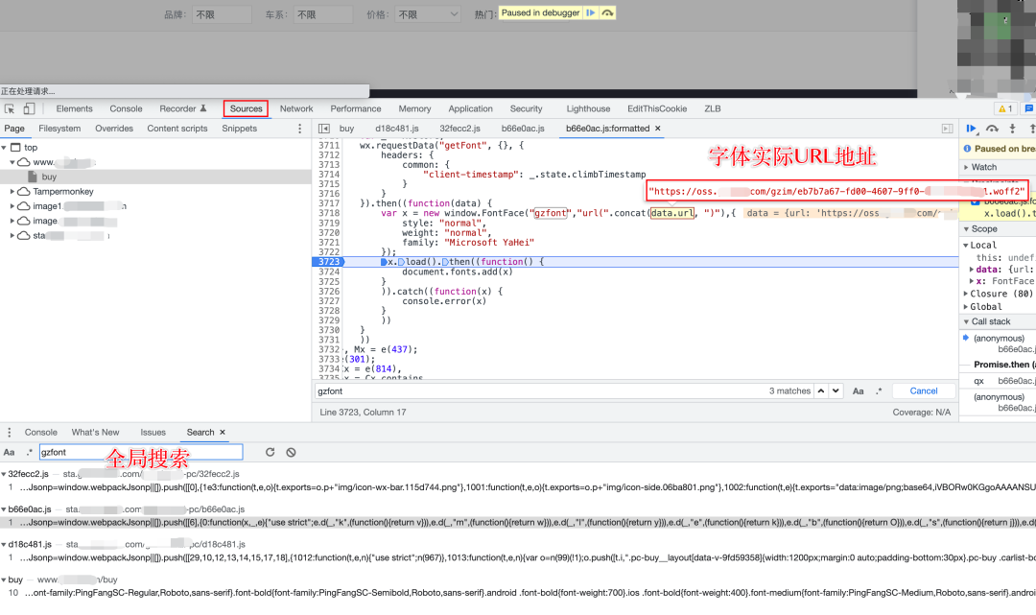Step into next function call in debugger

tap(1012, 129)
